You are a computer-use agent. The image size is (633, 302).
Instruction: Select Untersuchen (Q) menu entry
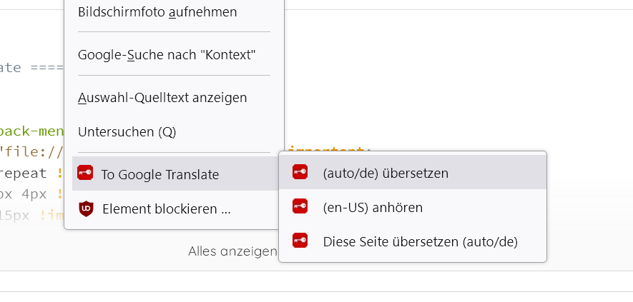(127, 132)
